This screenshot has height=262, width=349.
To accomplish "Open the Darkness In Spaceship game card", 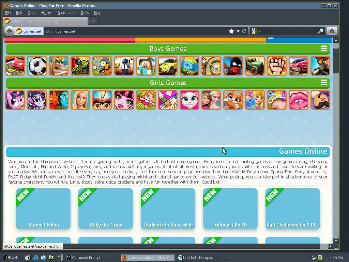I will pyautogui.click(x=168, y=209).
